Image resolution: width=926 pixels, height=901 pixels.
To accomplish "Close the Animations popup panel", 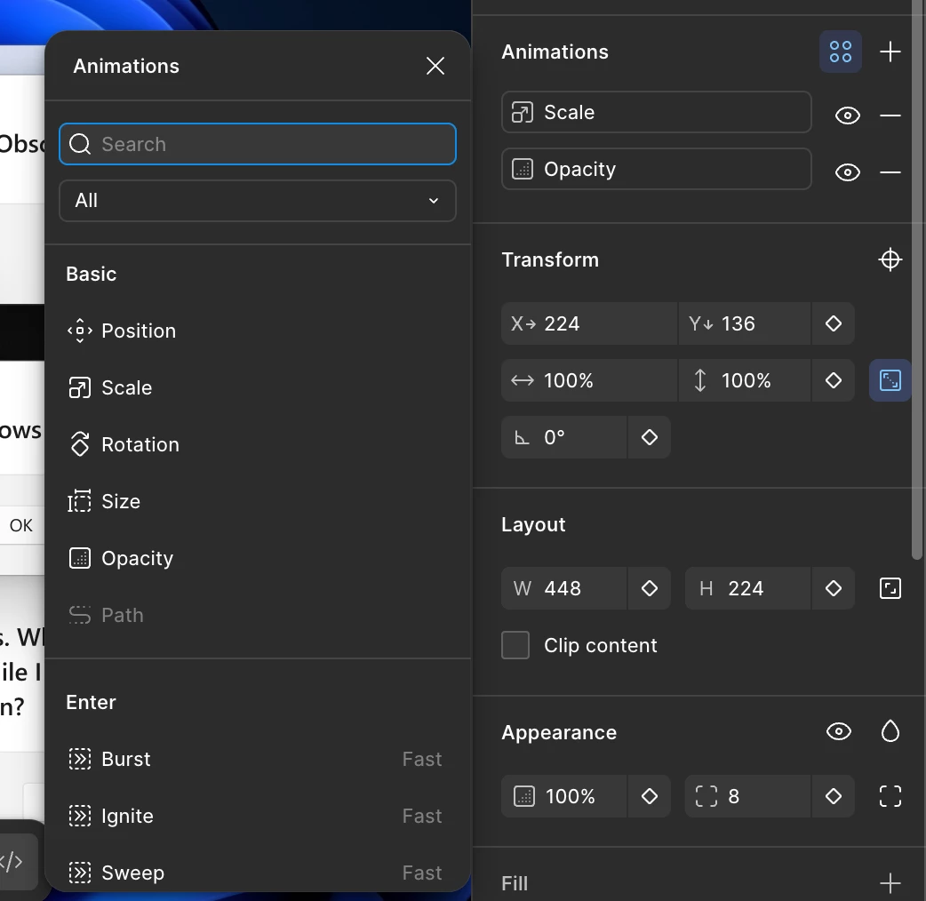I will pyautogui.click(x=435, y=66).
